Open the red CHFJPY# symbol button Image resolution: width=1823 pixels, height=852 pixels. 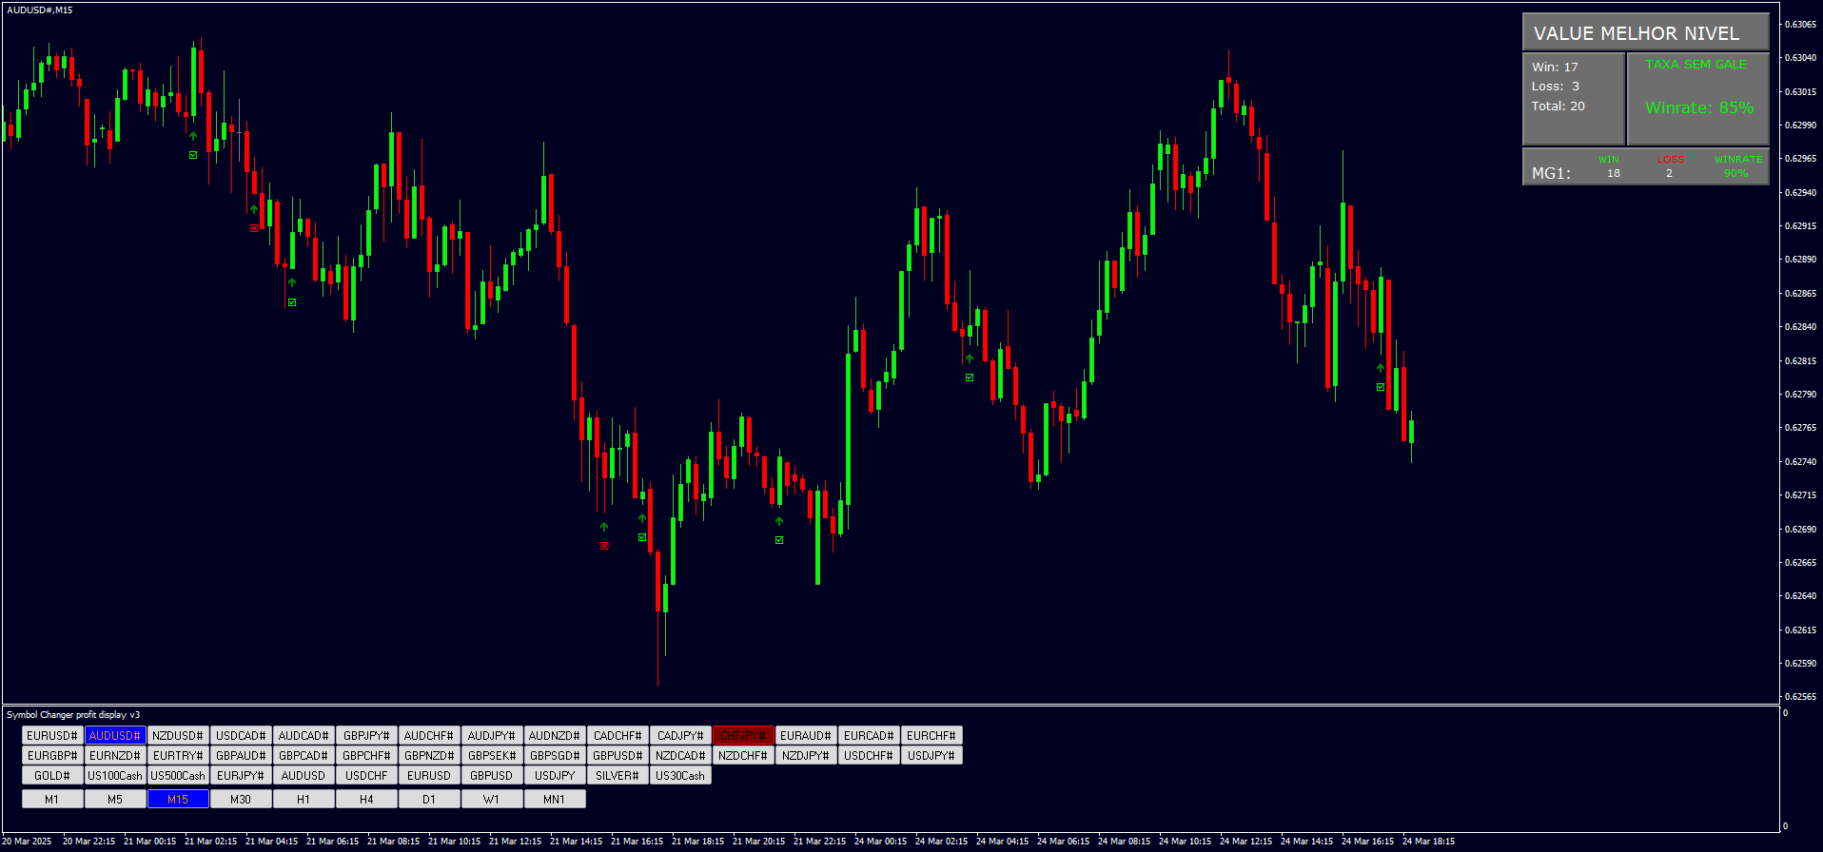pyautogui.click(x=742, y=736)
